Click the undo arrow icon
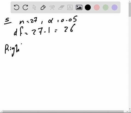 coord(16,7)
